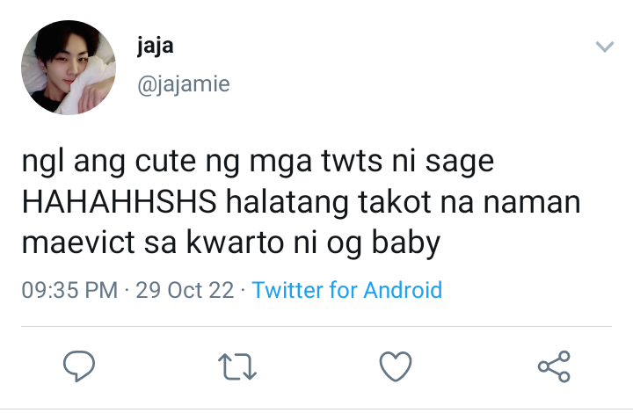Image resolution: width=633 pixels, height=413 pixels.
Task: Open the profile via display name jaja
Action: [x=156, y=46]
